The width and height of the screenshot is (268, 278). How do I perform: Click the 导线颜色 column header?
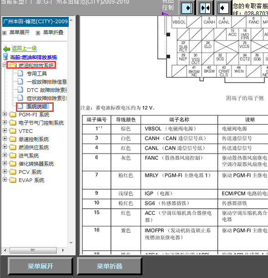pos(126,120)
